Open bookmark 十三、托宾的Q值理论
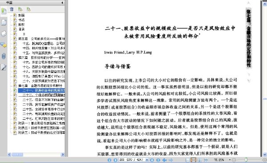Screen dimensions: 267x163 (44, 44)
